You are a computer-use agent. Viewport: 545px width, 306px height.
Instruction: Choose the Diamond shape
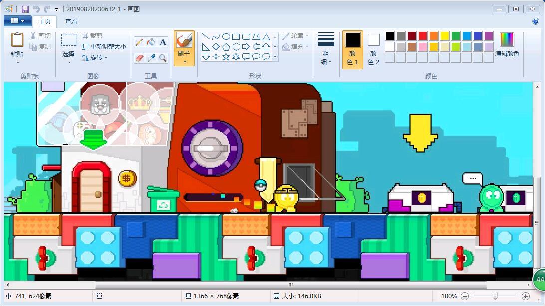click(x=216, y=46)
